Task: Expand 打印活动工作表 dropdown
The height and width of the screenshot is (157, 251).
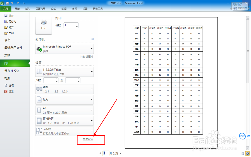Action: coord(65,72)
